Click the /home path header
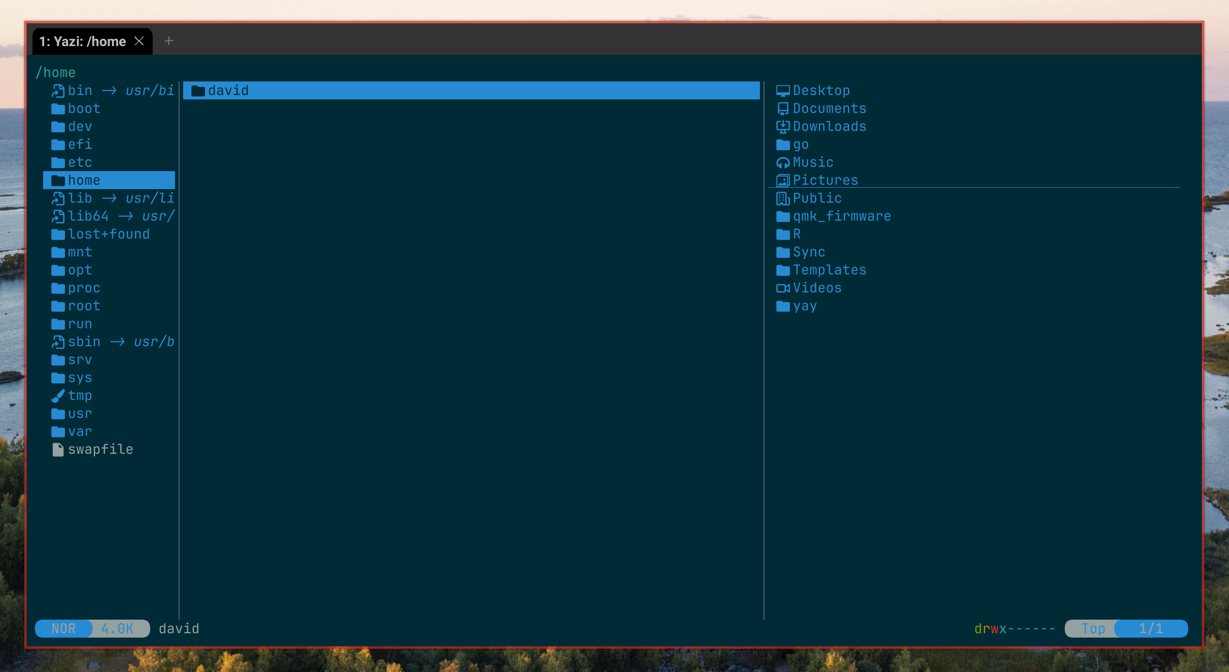This screenshot has height=672, width=1229. (56, 73)
